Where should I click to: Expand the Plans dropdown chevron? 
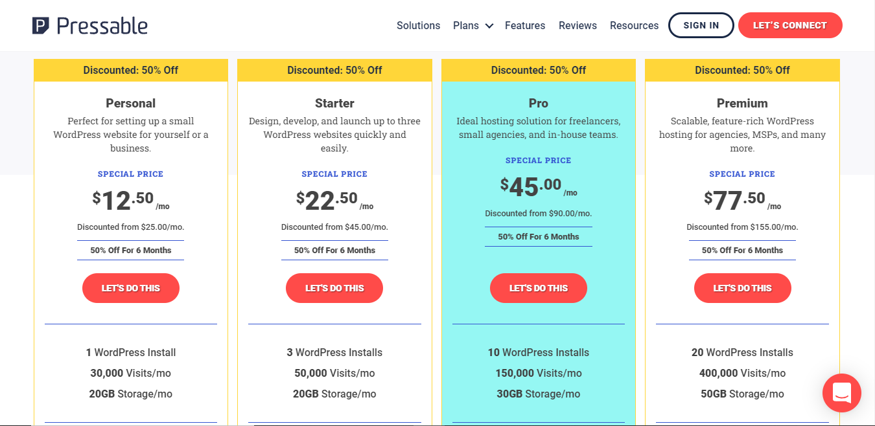coord(489,26)
